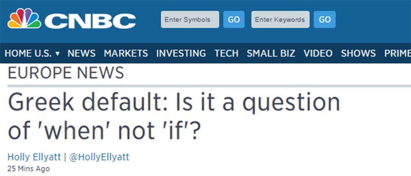
Task: Open the SMALL BIZ section
Action: point(271,53)
